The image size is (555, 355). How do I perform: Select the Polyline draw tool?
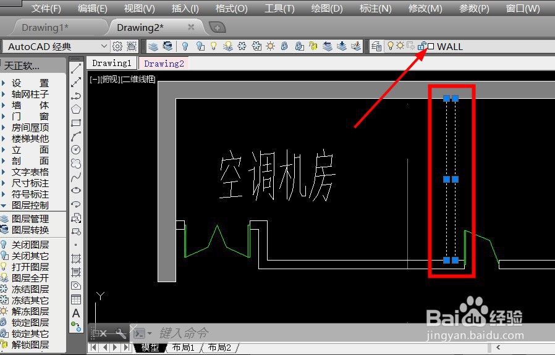pos(76,96)
